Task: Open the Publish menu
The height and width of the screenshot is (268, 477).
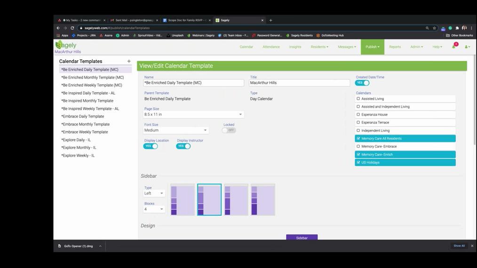Action: tap(372, 47)
